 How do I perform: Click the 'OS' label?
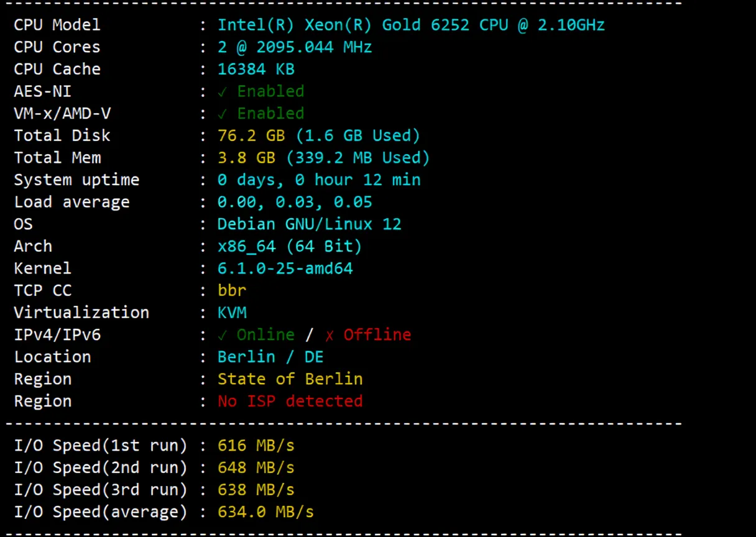[23, 224]
